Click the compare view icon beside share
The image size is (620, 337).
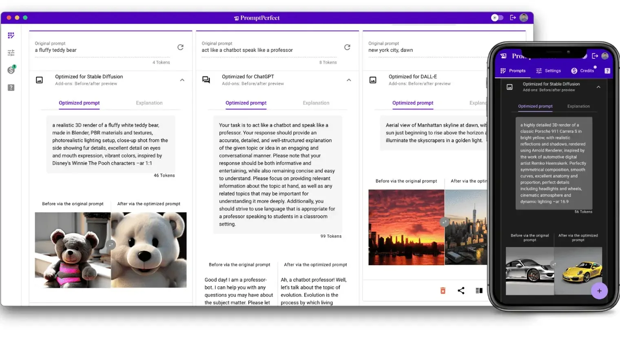click(x=479, y=290)
